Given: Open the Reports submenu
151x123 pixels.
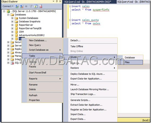Looking at the screenshot, I should coord(42,79).
